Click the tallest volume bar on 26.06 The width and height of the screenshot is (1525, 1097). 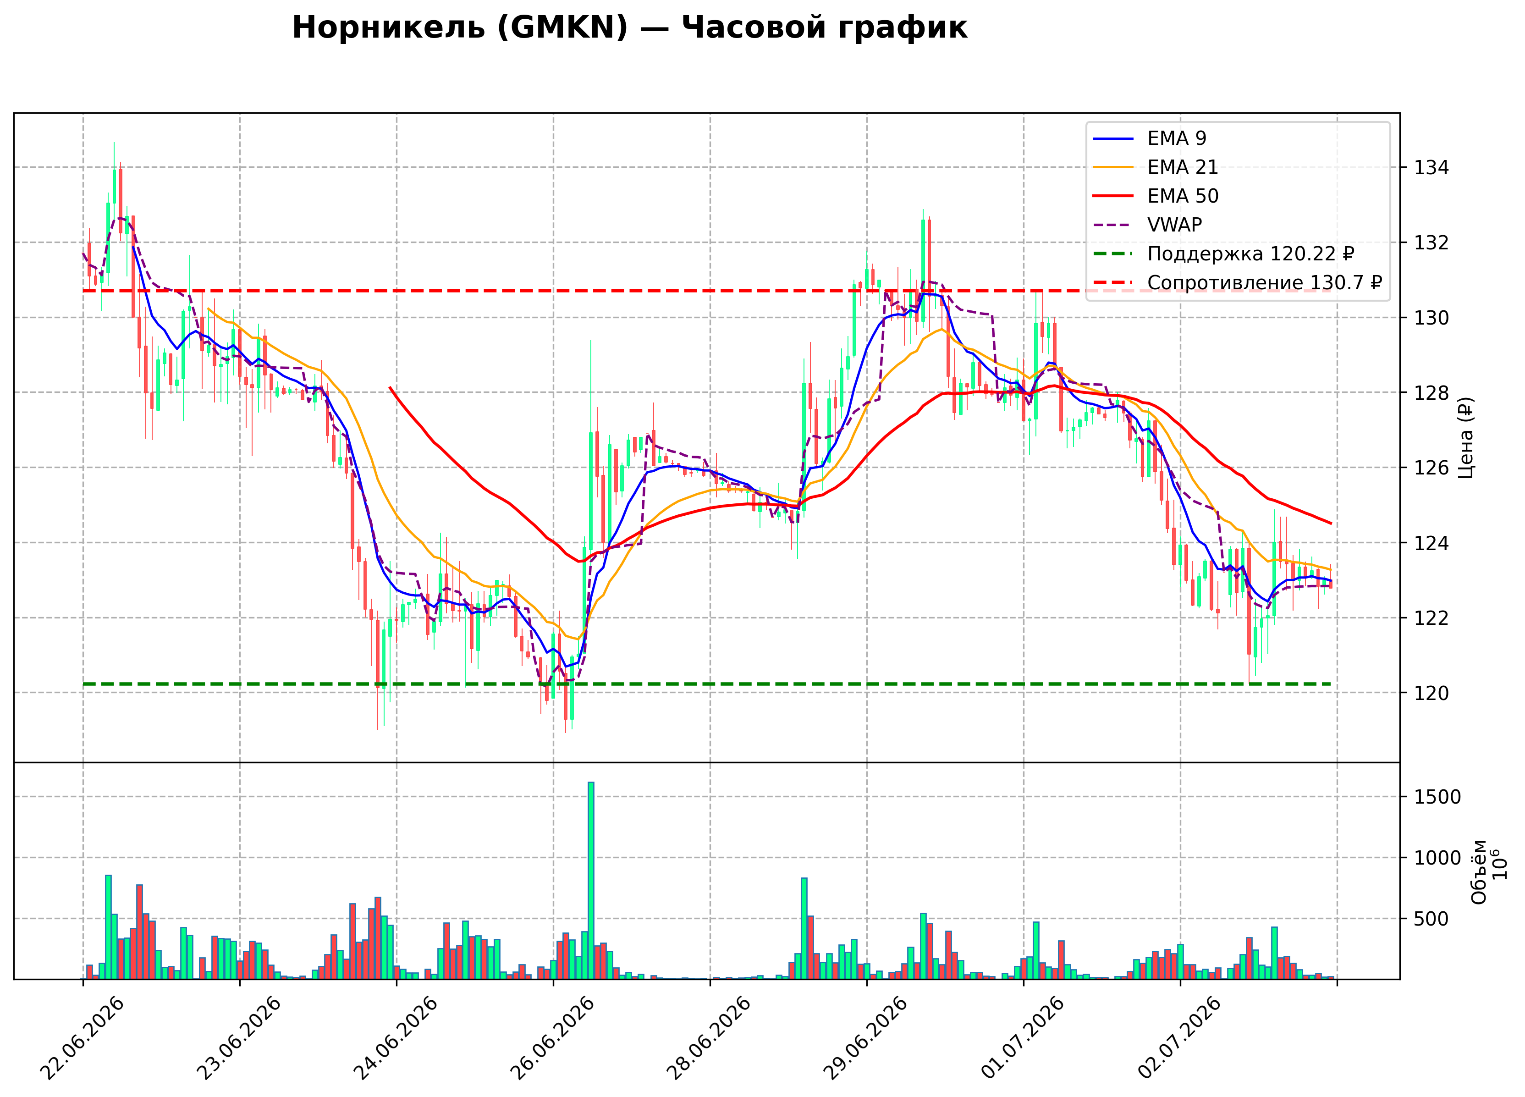coord(591,881)
